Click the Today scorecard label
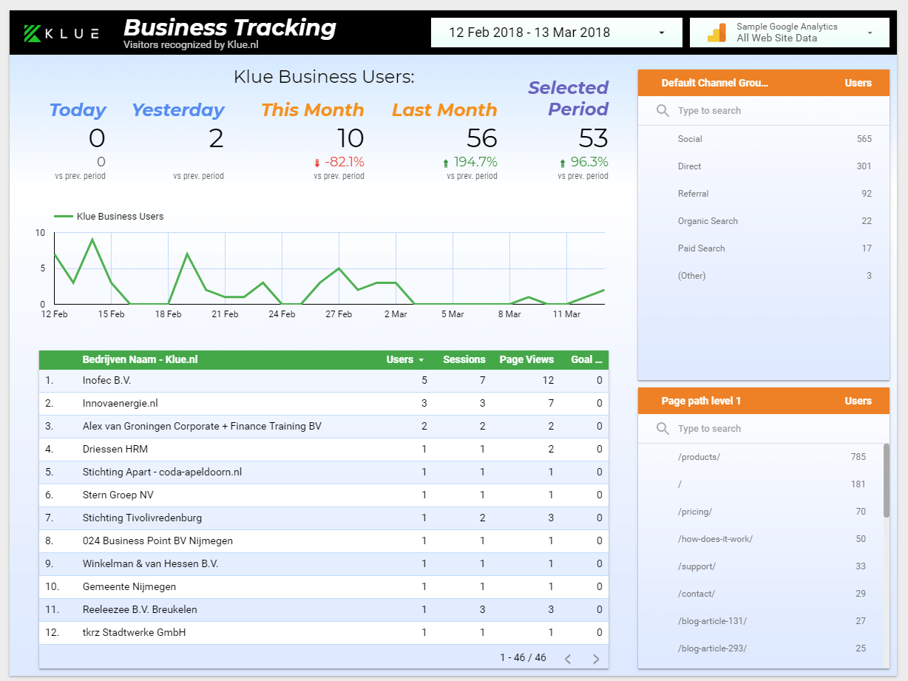 click(x=78, y=110)
